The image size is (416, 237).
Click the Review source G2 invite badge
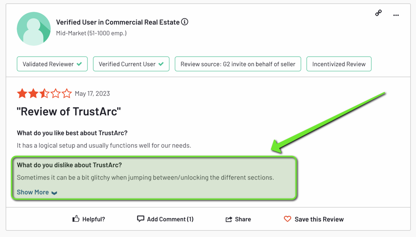[x=238, y=64]
